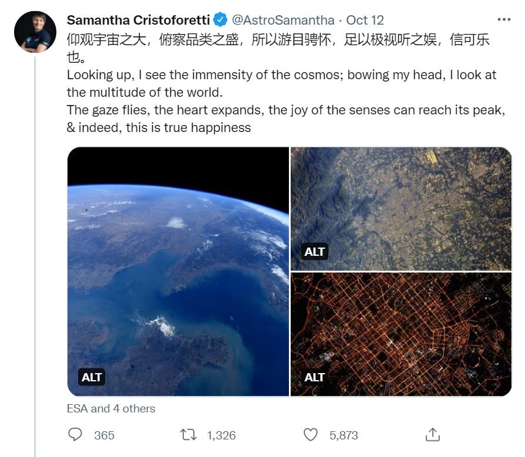Viewport: 525px width, 457px height.
Task: Open the share tweet icon
Action: coord(432,435)
